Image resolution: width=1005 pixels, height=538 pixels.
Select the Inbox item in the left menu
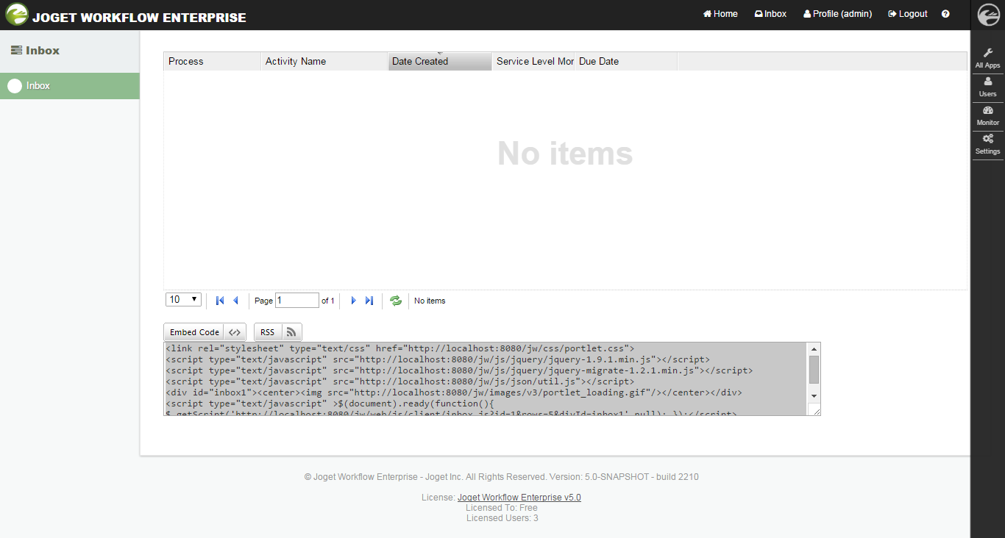70,86
